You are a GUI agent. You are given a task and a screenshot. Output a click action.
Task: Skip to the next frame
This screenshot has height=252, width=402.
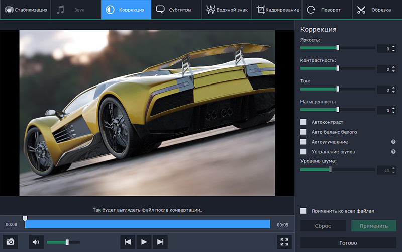(x=160, y=242)
